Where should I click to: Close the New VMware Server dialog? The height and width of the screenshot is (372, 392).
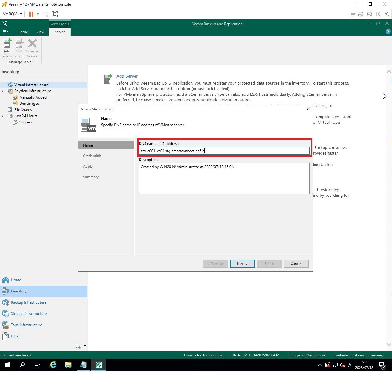[x=308, y=109]
